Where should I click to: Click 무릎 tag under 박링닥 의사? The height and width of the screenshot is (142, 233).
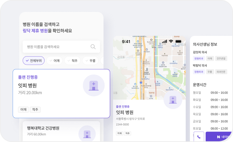210,72
